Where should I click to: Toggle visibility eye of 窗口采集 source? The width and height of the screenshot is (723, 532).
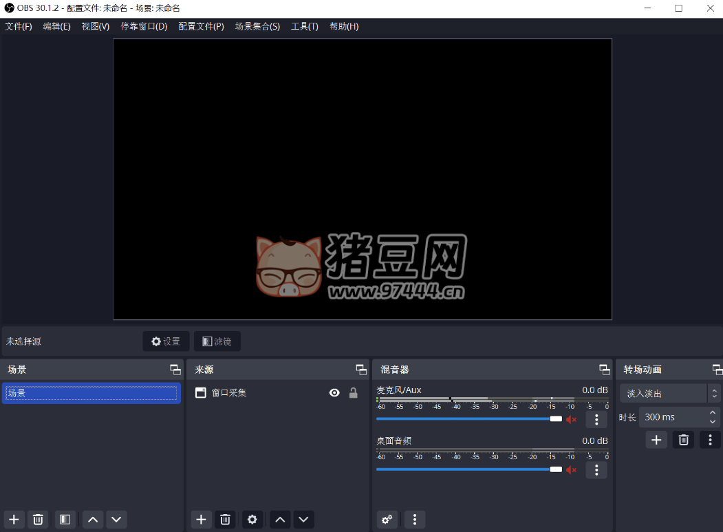coord(334,393)
